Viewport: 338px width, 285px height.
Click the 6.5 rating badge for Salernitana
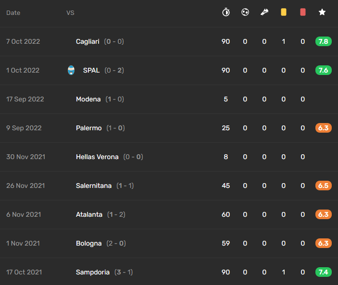[x=324, y=186]
